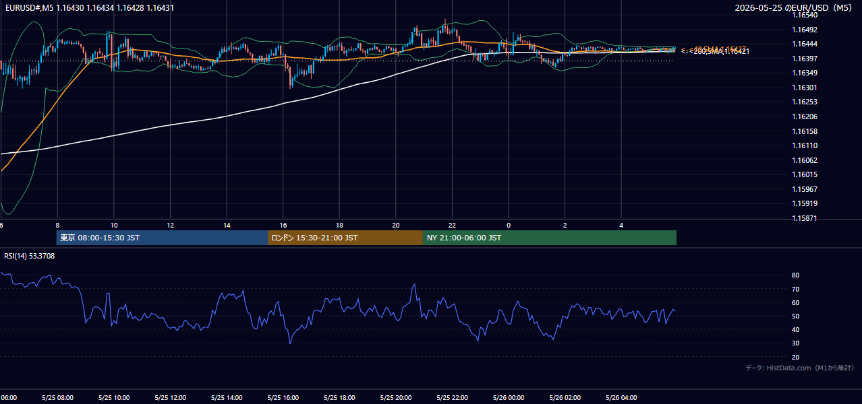The height and width of the screenshot is (404, 862).
Task: Click price axis label 1.16015
Action: [x=804, y=174]
